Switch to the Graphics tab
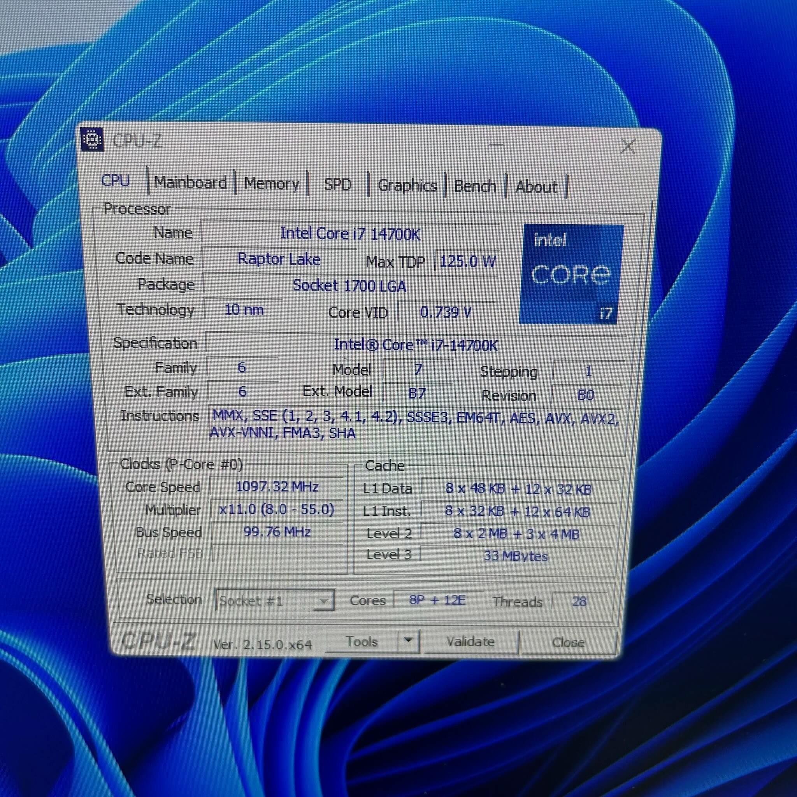This screenshot has width=797, height=797. [x=407, y=186]
